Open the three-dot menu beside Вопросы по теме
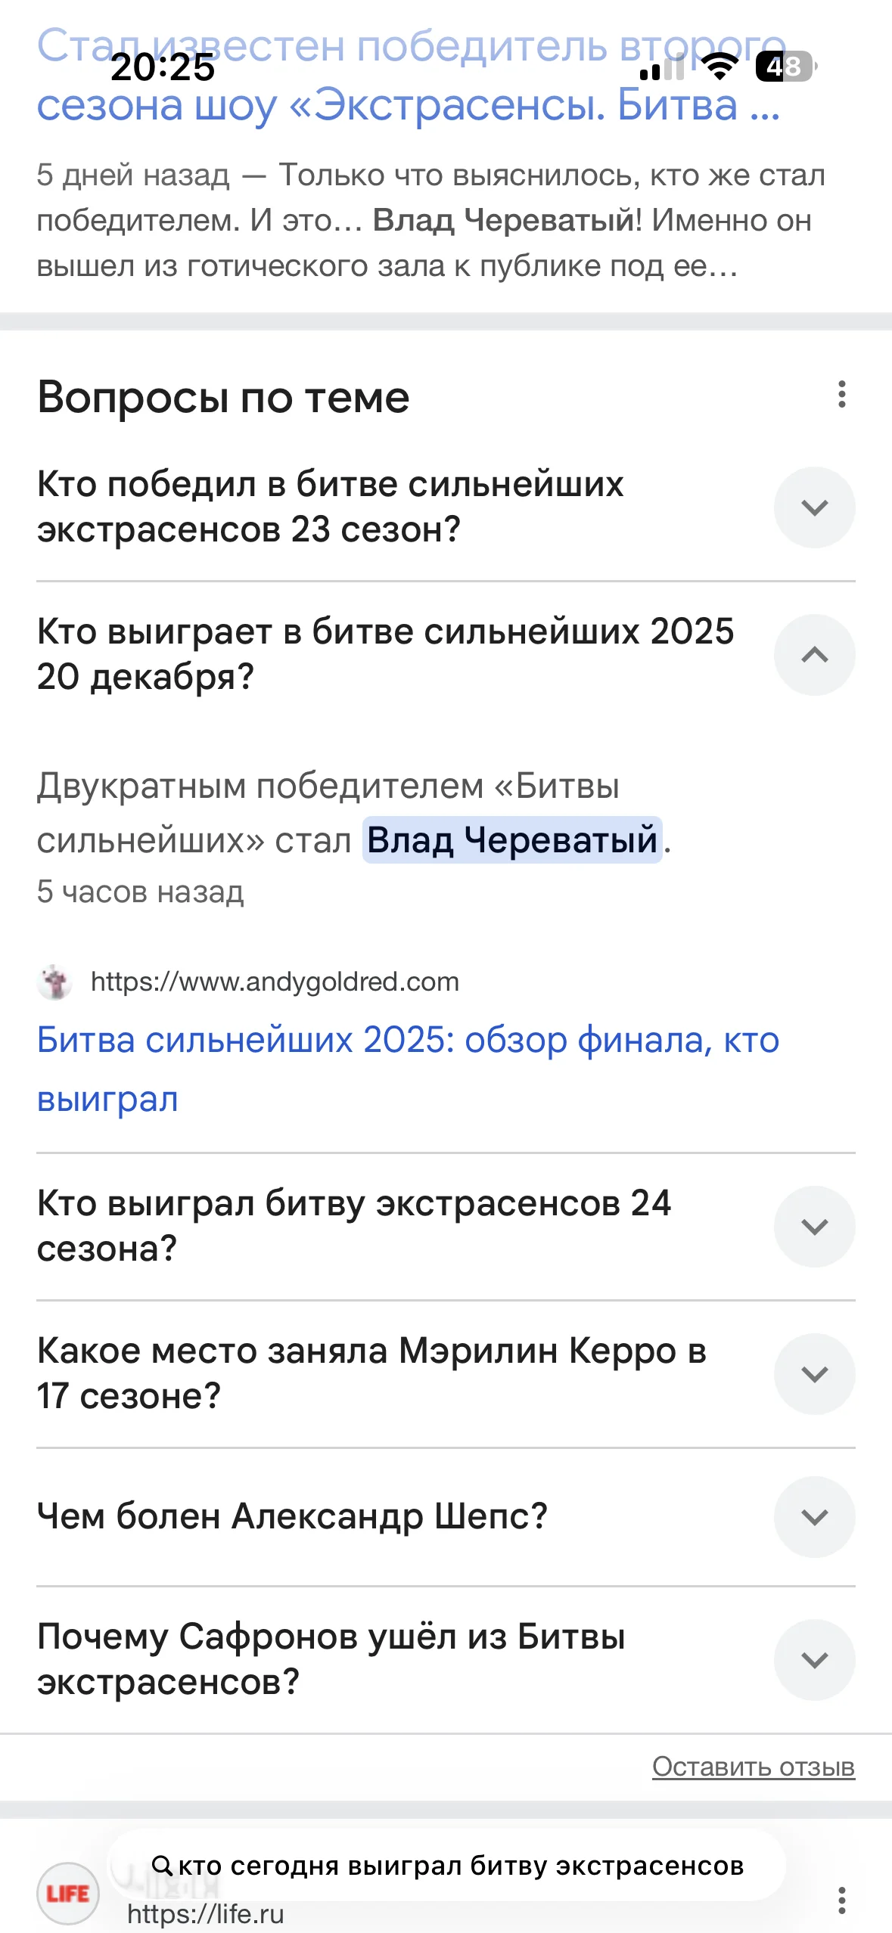The width and height of the screenshot is (892, 1933). click(841, 395)
